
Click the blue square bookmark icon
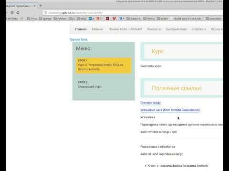pos(90,19)
